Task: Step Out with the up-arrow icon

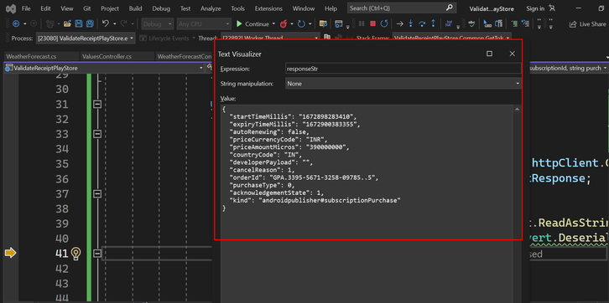Action: click(x=433, y=24)
